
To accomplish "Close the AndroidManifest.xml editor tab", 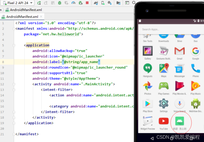I will click(x=41, y=16).
